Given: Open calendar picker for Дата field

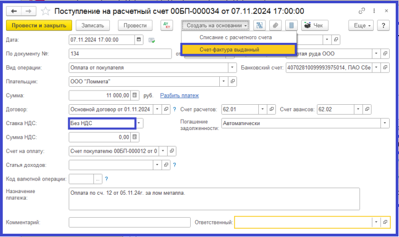Looking at the screenshot, I should click(138, 39).
